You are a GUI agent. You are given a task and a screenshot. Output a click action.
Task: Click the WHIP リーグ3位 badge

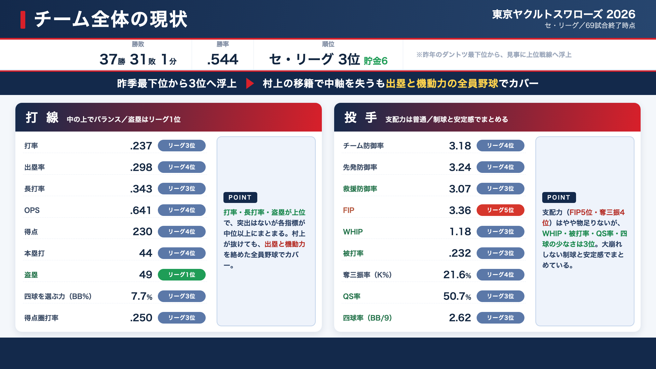coord(501,232)
